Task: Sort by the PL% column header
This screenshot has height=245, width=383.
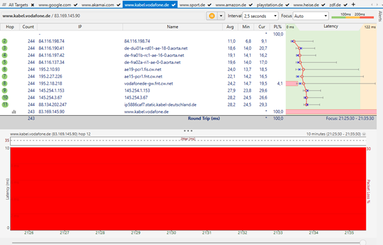Action: 277,27
